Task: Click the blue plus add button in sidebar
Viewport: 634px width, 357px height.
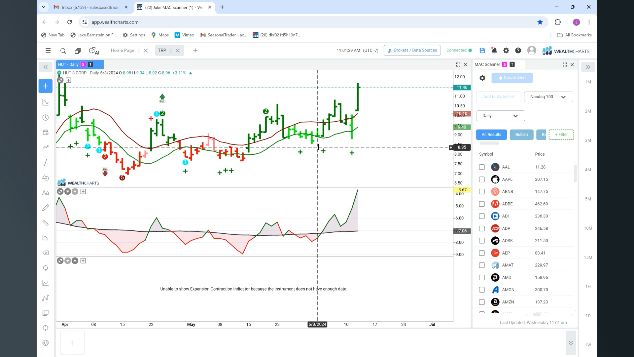Action: pyautogui.click(x=46, y=86)
